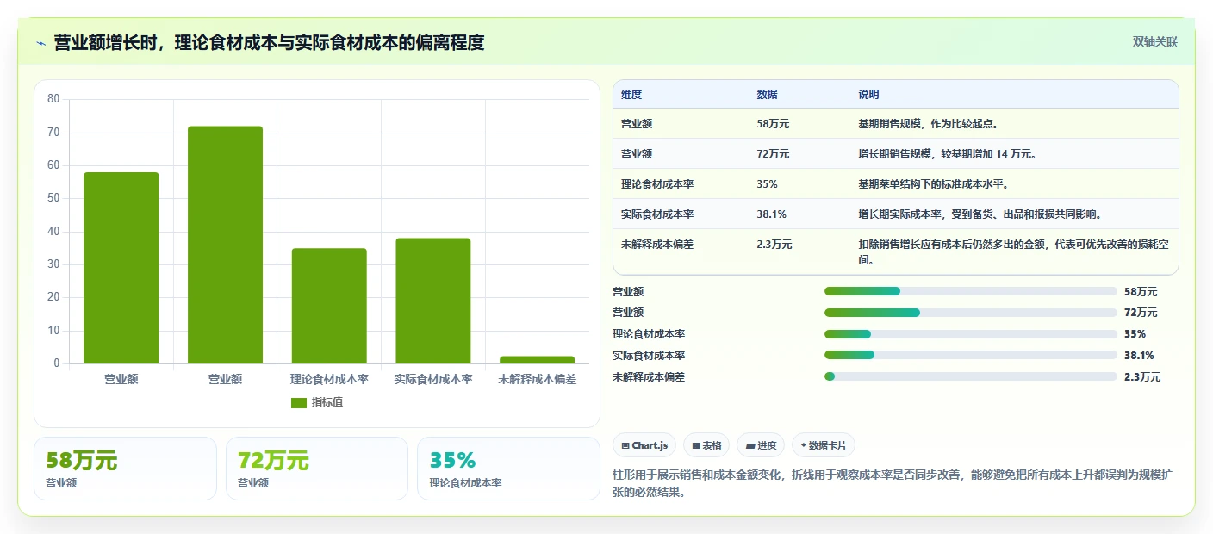This screenshot has height=534, width=1213.
Task: Click description starting 增长期实际成本率
Action: (x=980, y=214)
